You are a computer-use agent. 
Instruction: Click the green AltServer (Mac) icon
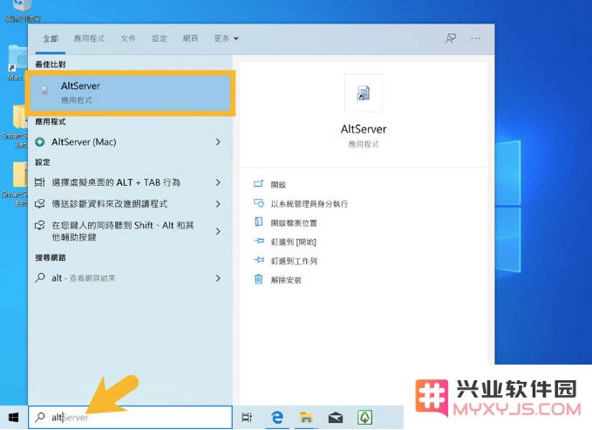click(39, 142)
